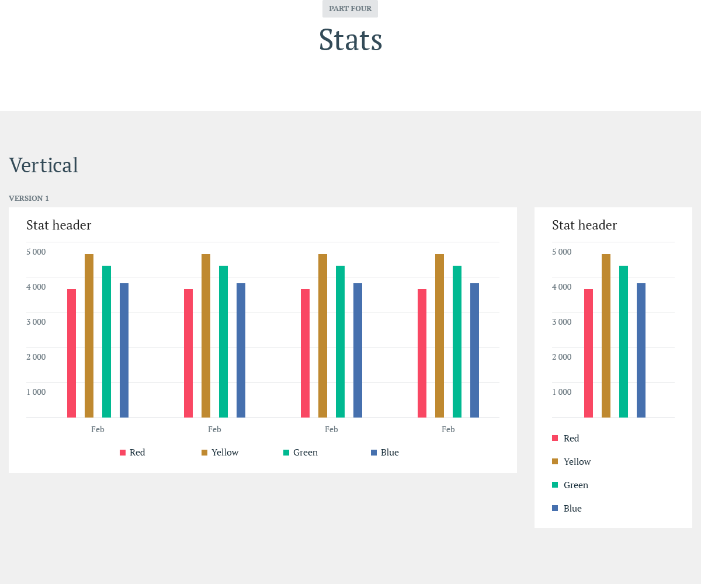Image resolution: width=701 pixels, height=584 pixels.
Task: Click the VERSION 1 label
Action: [29, 199]
